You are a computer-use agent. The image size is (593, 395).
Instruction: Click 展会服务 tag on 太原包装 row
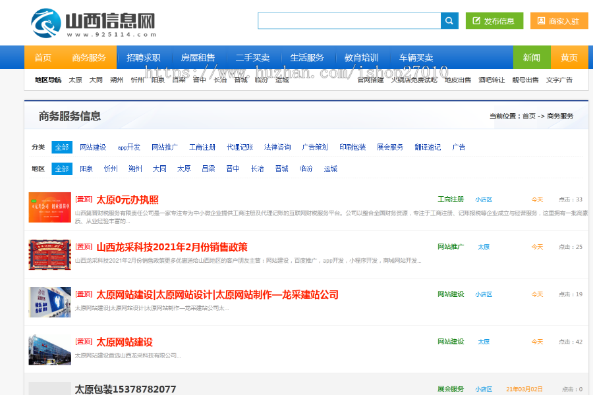[451, 389]
